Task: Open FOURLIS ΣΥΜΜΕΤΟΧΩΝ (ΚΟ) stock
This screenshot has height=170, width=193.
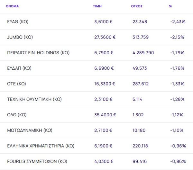Action: pos(37,161)
